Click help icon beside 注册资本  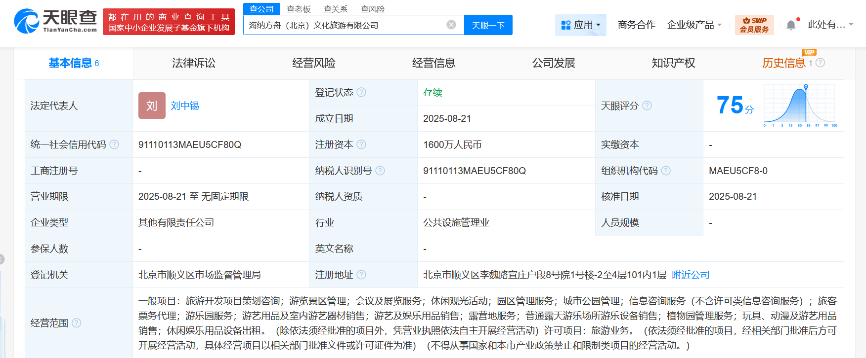click(x=361, y=144)
